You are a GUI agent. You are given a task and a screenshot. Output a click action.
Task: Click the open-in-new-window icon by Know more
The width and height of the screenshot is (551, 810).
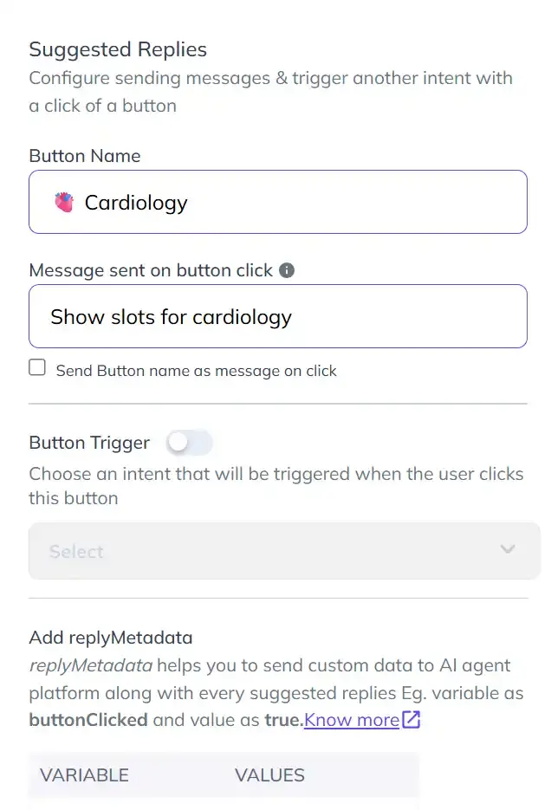click(411, 720)
